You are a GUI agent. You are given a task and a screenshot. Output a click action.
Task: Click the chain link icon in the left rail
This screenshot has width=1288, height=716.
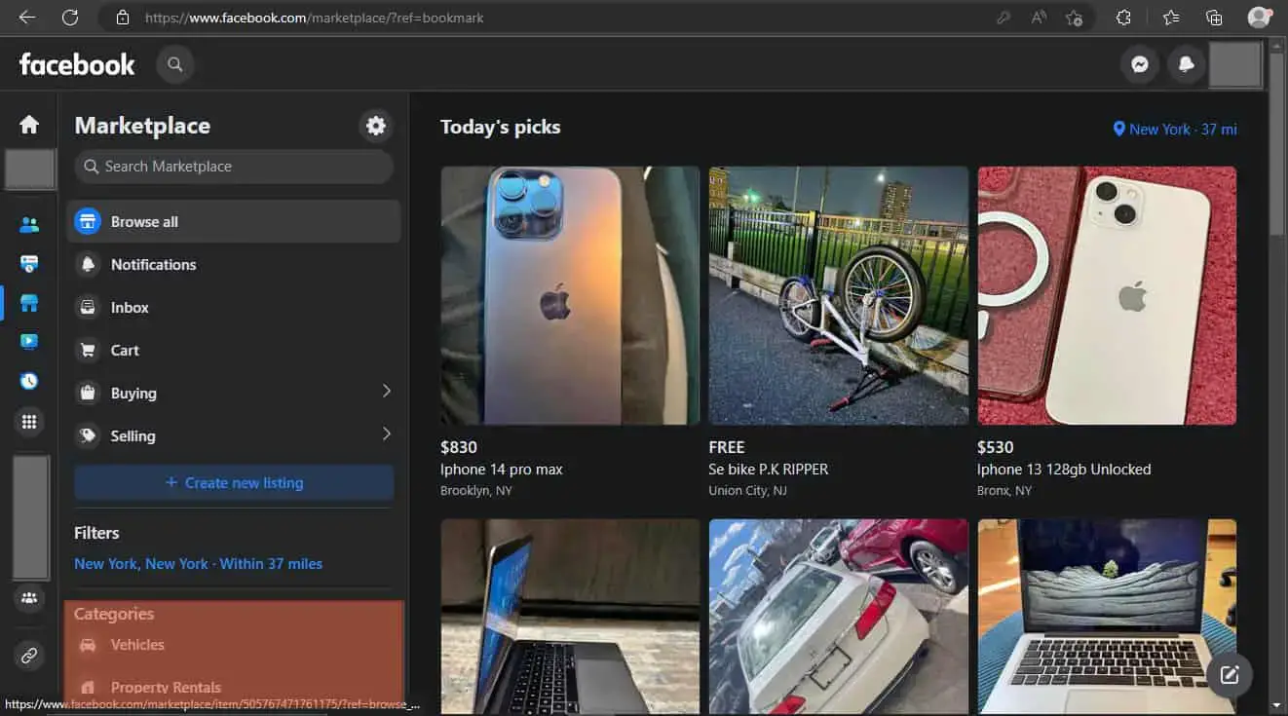(29, 656)
